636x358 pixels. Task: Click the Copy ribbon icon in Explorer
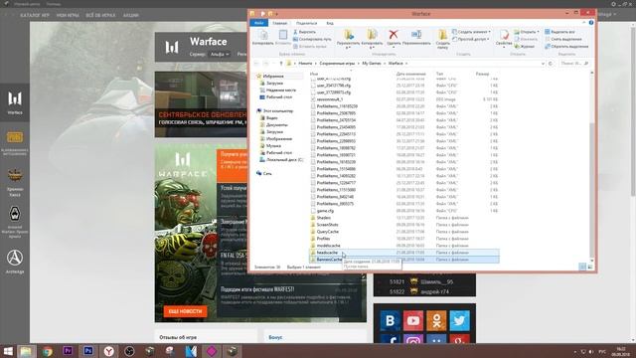coord(262,38)
